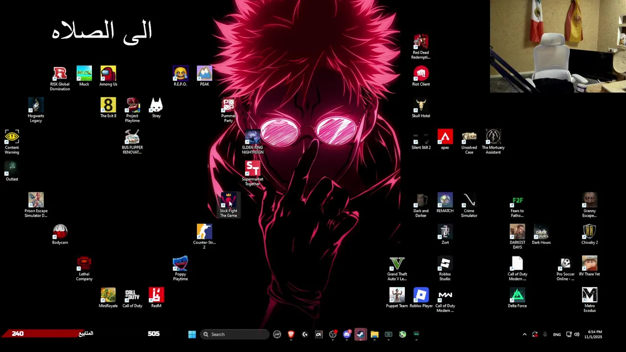Select the Skull Hotel shortcut
The image size is (626, 352).
point(421,108)
